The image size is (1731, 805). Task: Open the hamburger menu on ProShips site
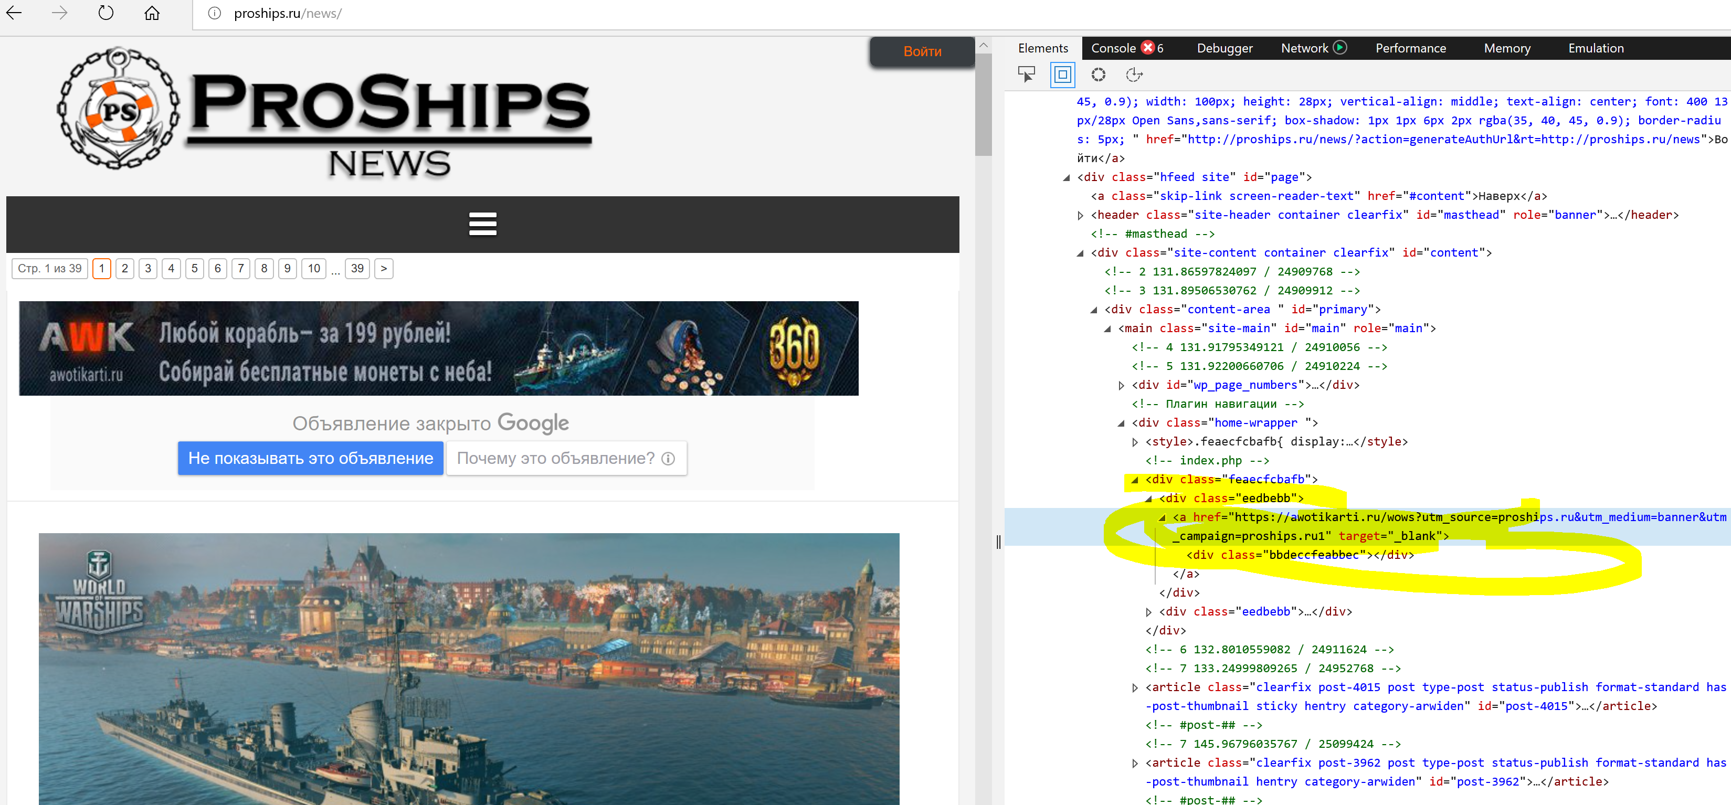[x=482, y=224]
